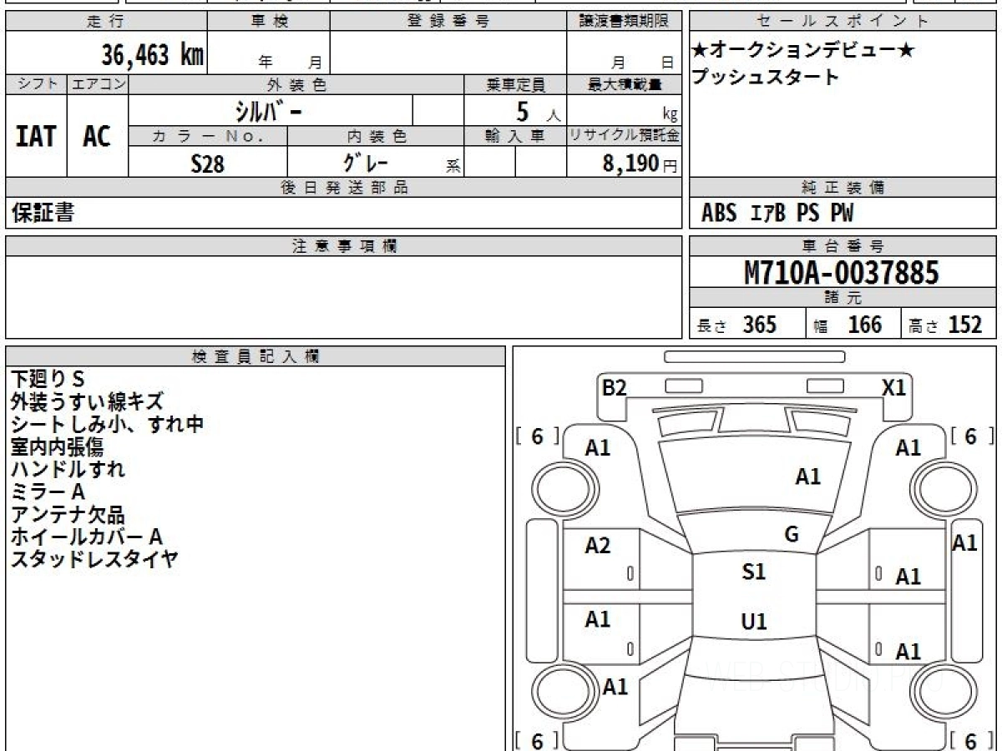Click the 内装色 header
Viewport: 1002px width, 751px height.
coord(376,136)
